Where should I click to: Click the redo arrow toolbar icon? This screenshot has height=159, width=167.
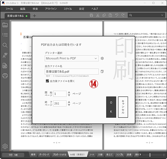123,15
